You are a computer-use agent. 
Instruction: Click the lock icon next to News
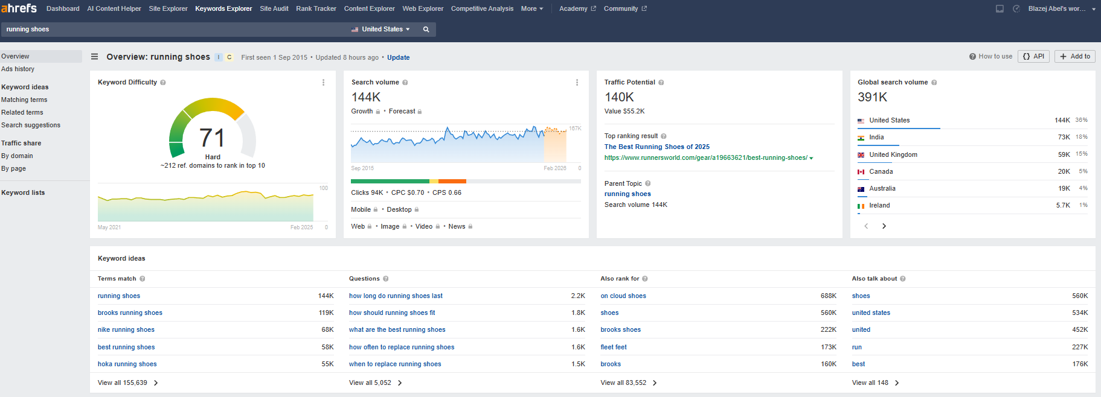coord(470,227)
